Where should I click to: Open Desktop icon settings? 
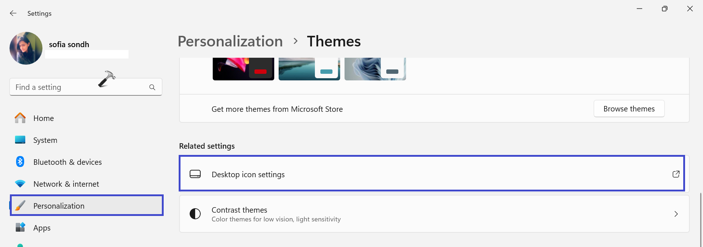coord(248,174)
